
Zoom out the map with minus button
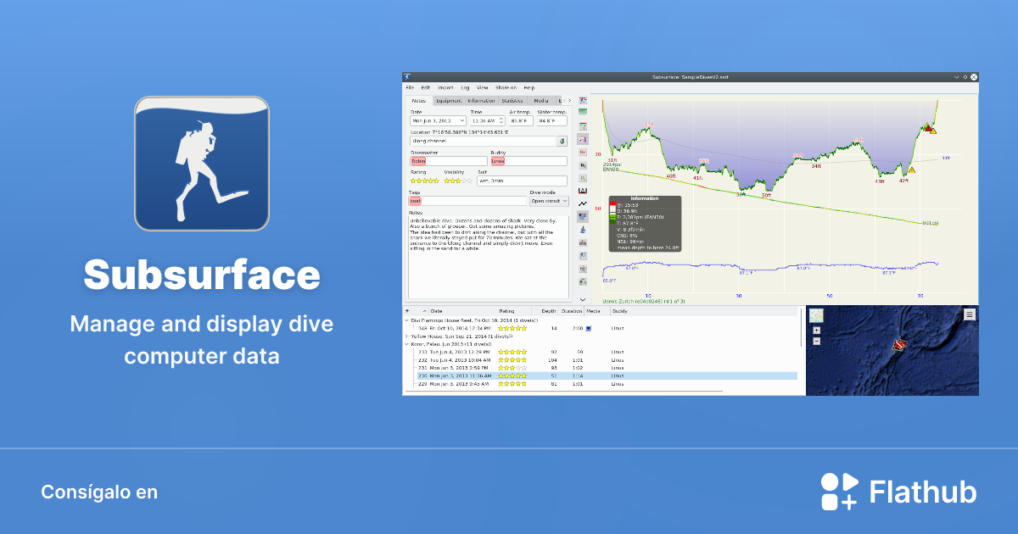pyautogui.click(x=816, y=341)
